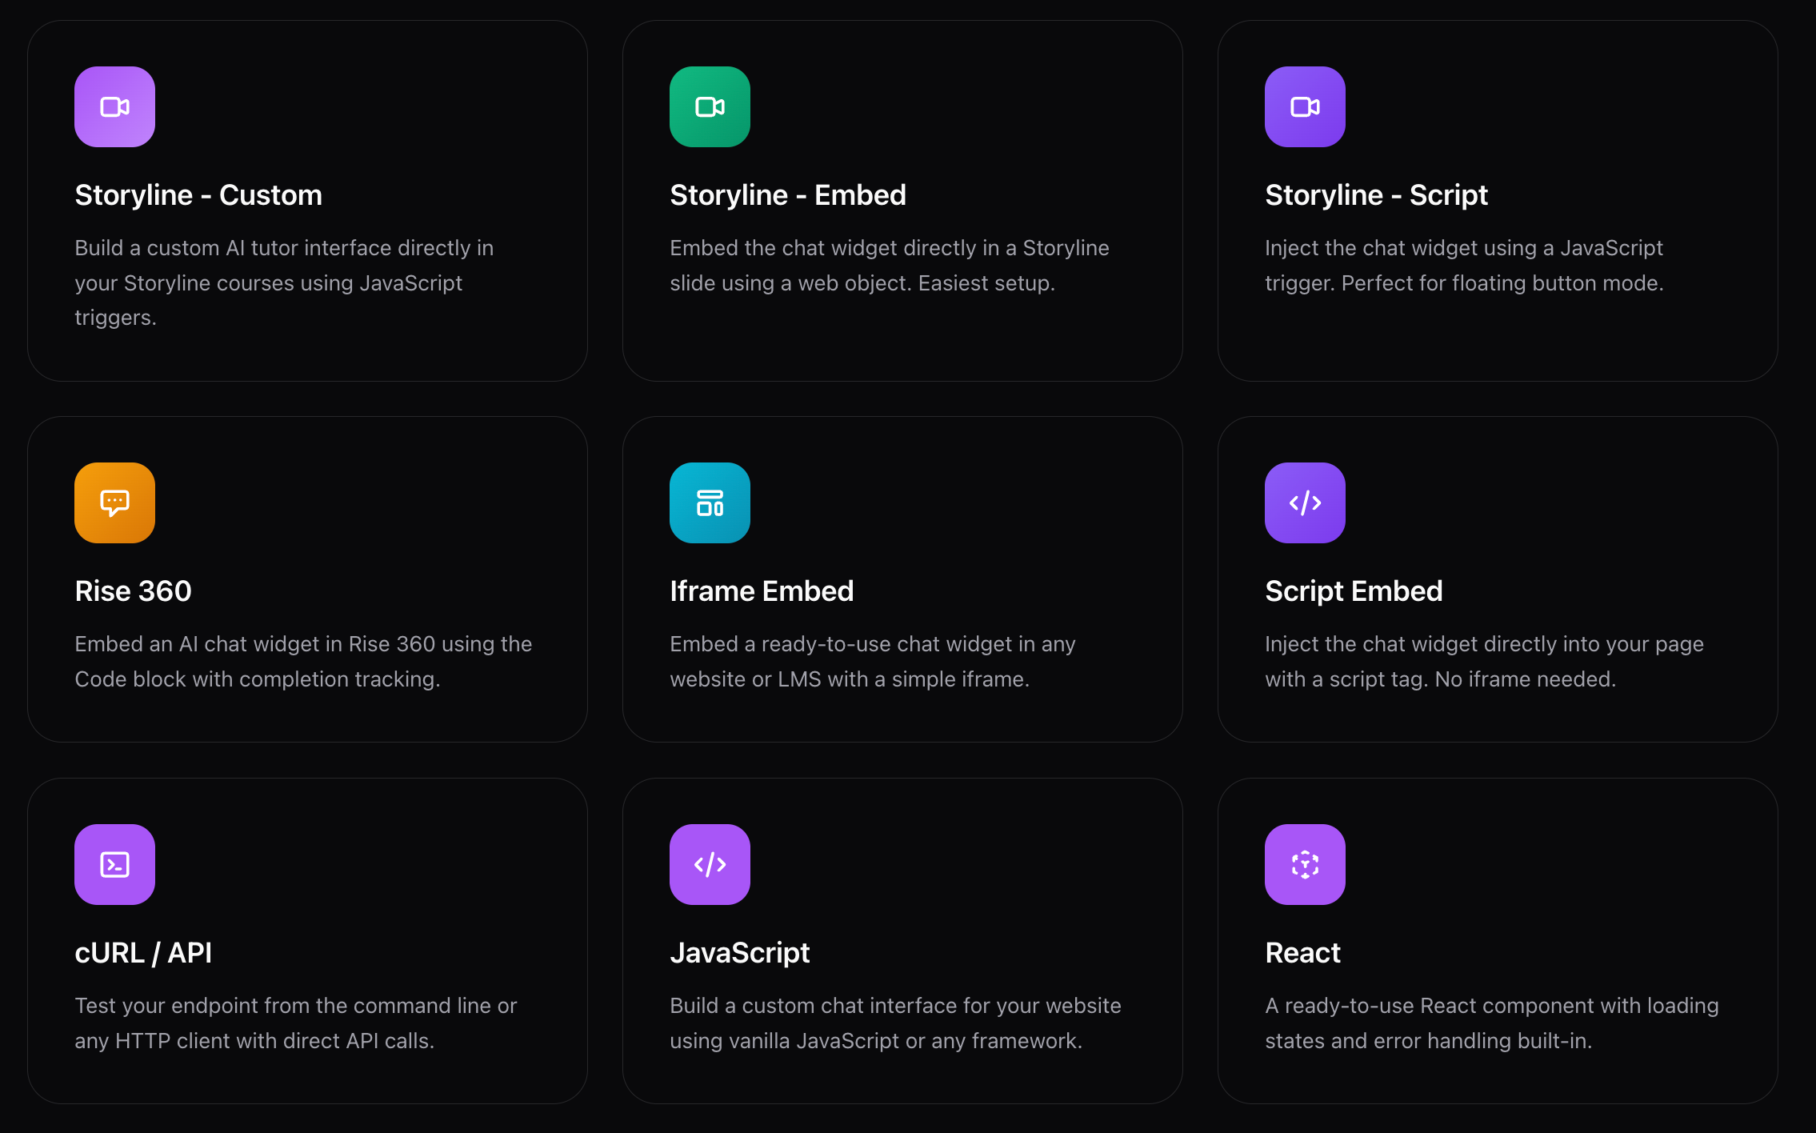Viewport: 1816px width, 1133px height.
Task: Select the cURL / API option
Action: click(307, 940)
